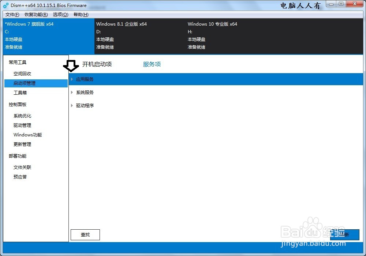Click the 刷新 button at bottom right
This screenshot has height=256, width=366.
pyautogui.click(x=344, y=234)
